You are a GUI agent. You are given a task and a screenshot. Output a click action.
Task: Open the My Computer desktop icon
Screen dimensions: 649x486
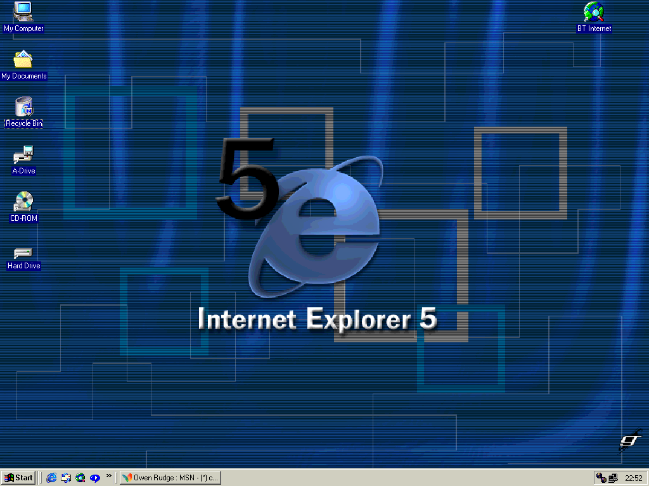click(23, 11)
